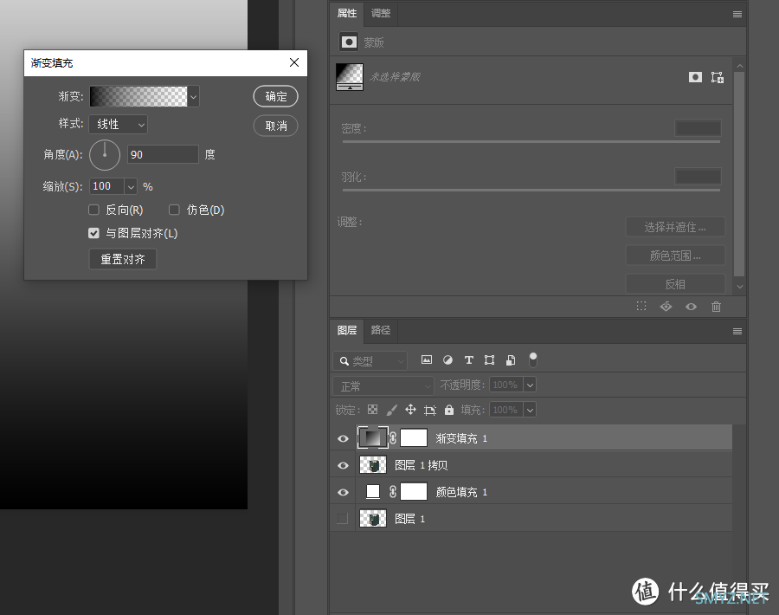Hide the 渐变填充 1 layer
Image resolution: width=779 pixels, height=615 pixels.
click(x=343, y=438)
